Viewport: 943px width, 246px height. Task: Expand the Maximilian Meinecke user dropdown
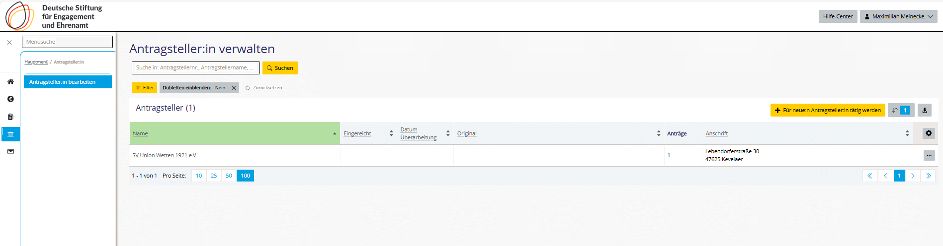coord(898,16)
